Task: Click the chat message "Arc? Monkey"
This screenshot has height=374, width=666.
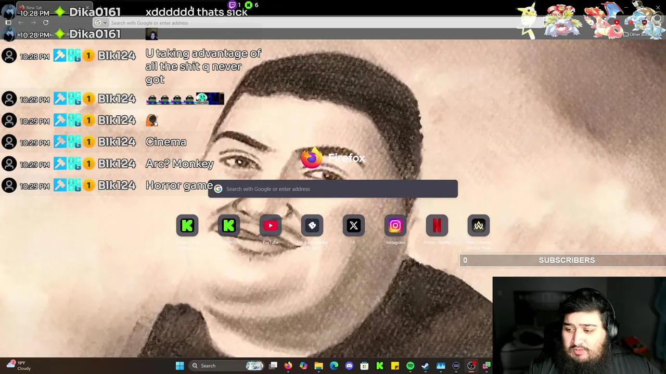Action: pyautogui.click(x=180, y=164)
